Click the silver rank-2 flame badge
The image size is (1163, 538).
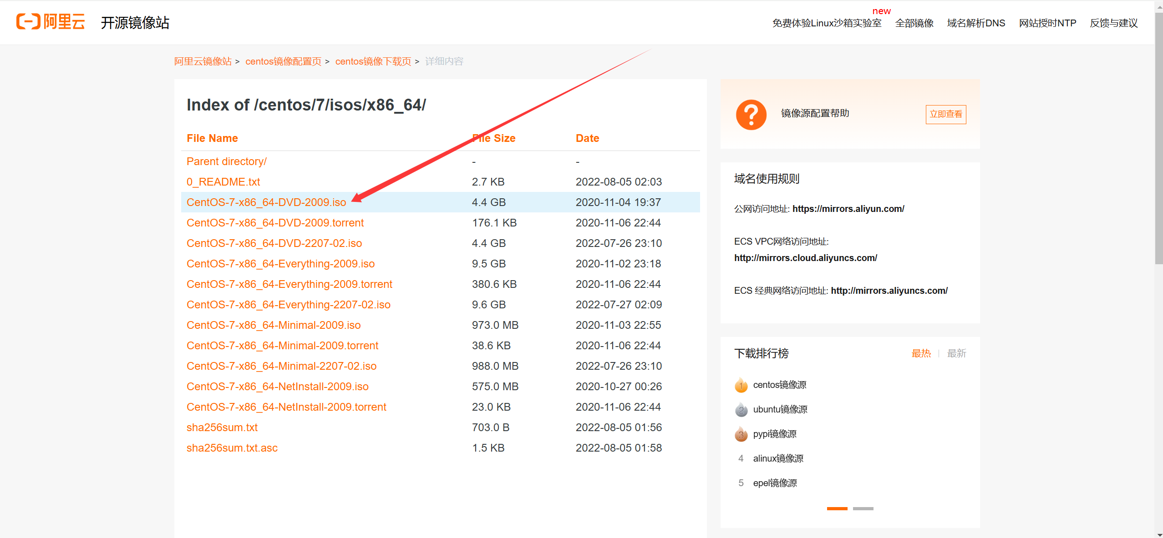pyautogui.click(x=741, y=410)
